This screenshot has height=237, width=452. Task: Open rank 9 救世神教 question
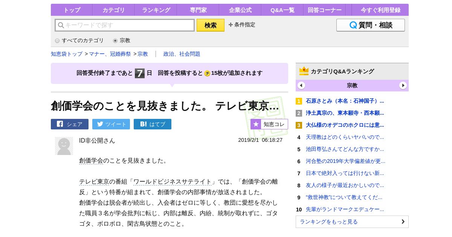coord(344,197)
